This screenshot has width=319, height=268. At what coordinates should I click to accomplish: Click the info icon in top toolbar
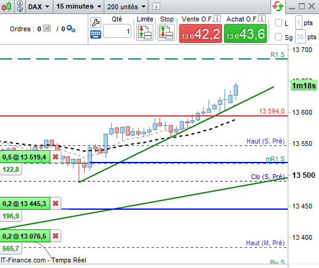(156, 6)
